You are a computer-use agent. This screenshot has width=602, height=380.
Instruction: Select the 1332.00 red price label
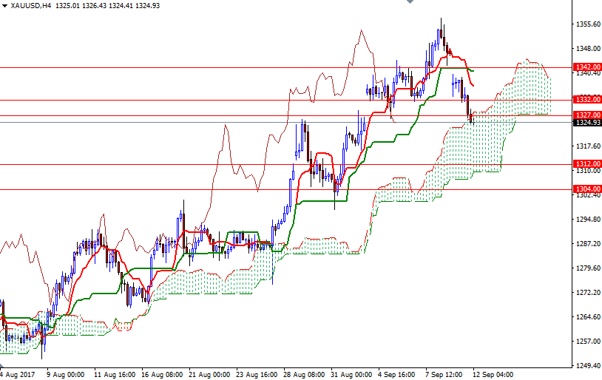tap(586, 99)
